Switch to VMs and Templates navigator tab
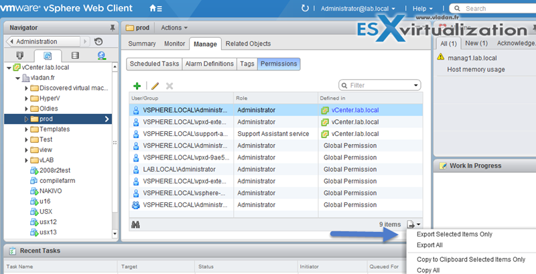This screenshot has width=536, height=274. tap(48, 56)
